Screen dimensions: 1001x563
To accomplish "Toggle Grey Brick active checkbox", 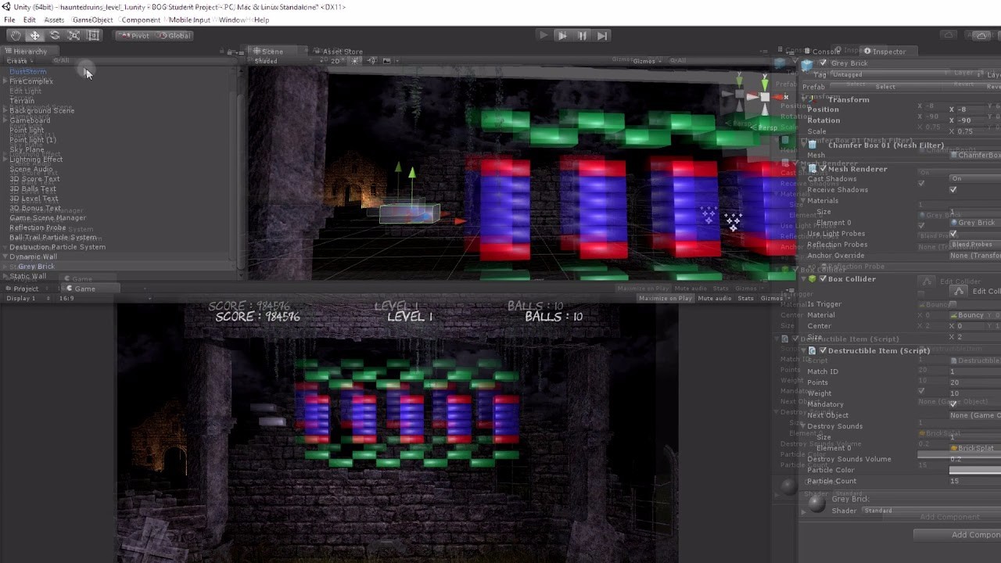I will click(x=823, y=63).
